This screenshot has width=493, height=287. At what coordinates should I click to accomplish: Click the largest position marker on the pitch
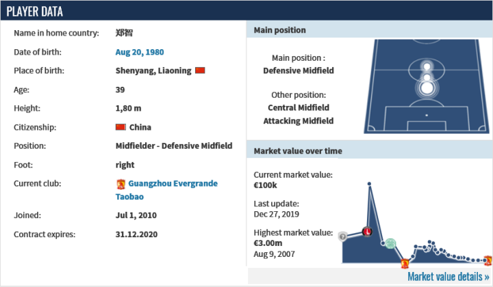(x=426, y=87)
